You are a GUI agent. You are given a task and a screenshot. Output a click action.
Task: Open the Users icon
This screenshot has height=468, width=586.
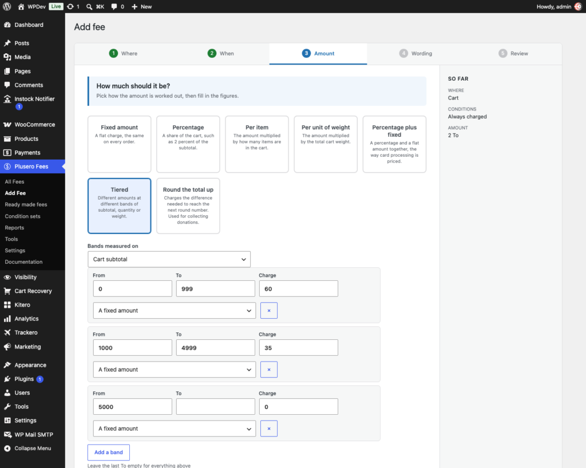(x=7, y=392)
